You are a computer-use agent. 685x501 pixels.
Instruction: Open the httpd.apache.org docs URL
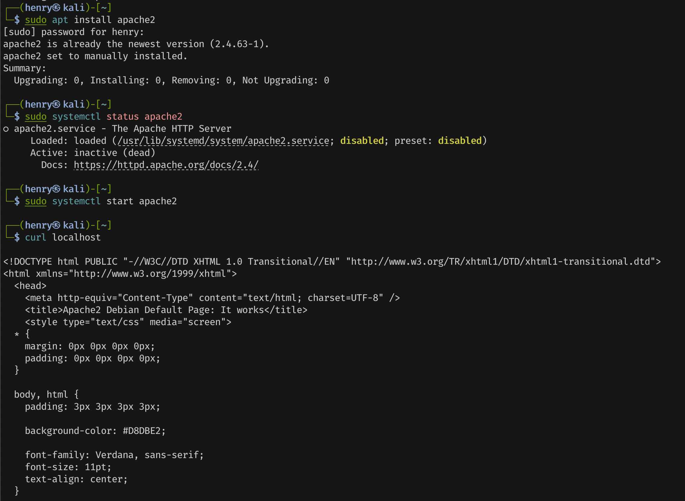166,165
